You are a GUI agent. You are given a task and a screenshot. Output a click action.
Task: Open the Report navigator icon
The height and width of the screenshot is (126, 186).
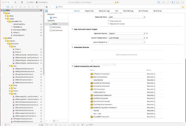click(37, 7)
